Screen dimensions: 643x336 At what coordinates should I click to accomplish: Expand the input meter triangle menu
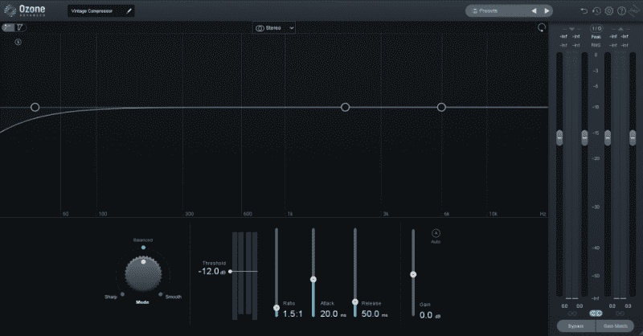572,29
